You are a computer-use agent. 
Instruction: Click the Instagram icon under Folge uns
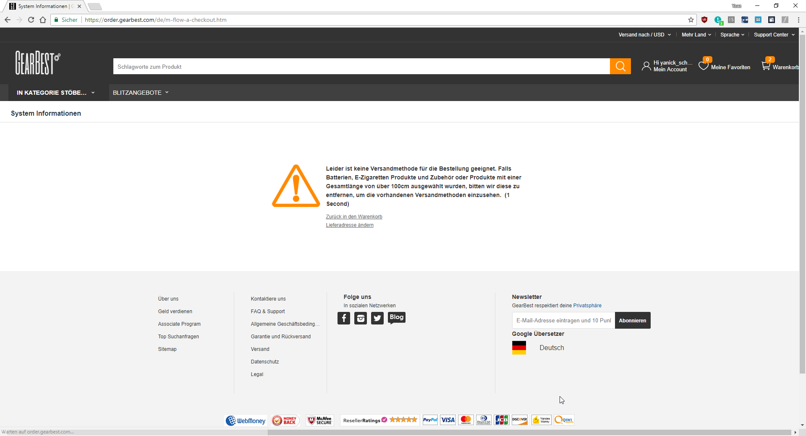click(x=361, y=318)
